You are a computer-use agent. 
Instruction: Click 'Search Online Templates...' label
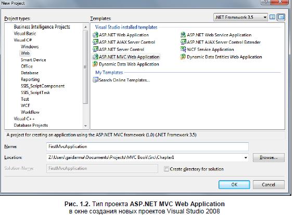coord(124,80)
